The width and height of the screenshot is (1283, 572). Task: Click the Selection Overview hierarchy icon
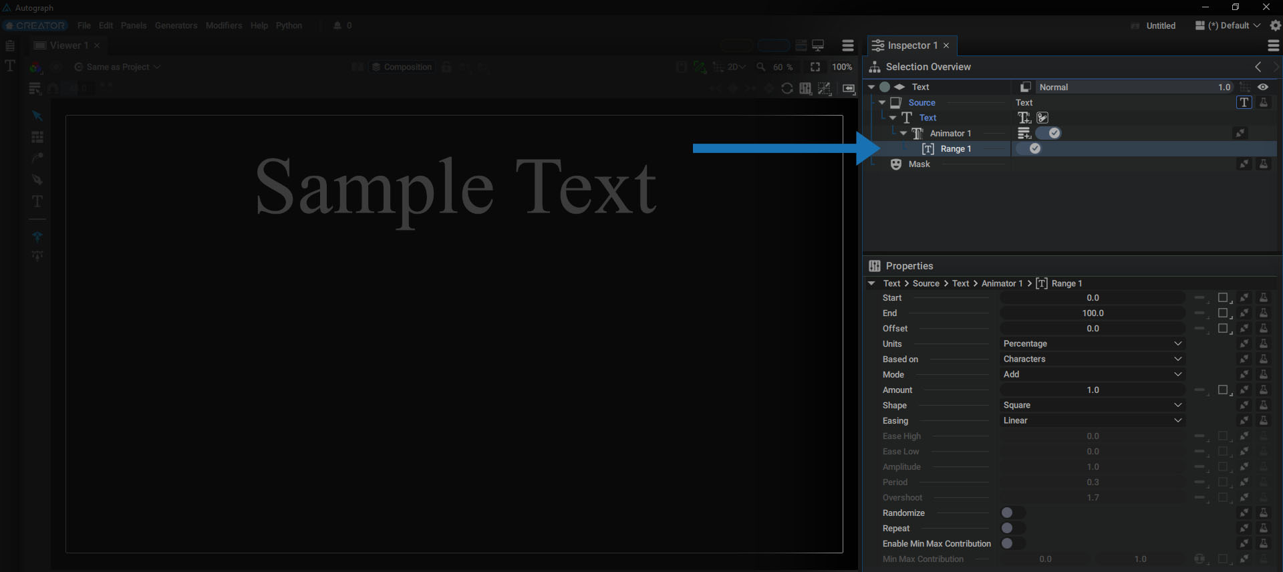click(x=875, y=67)
